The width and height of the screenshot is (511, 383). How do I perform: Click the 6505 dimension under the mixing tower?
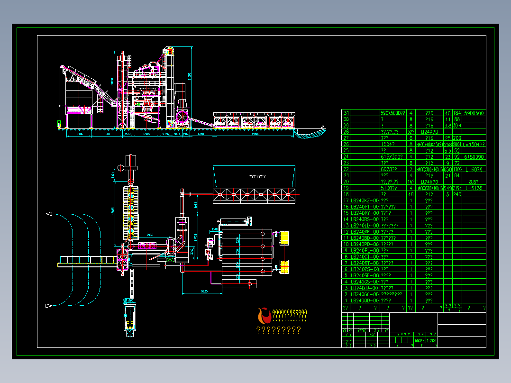coord(146,134)
